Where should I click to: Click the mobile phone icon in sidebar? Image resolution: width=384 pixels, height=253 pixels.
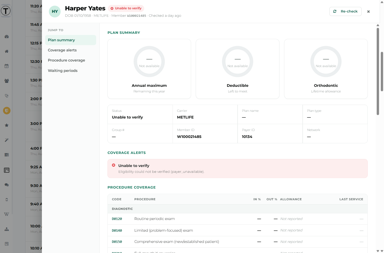[x=7, y=199]
